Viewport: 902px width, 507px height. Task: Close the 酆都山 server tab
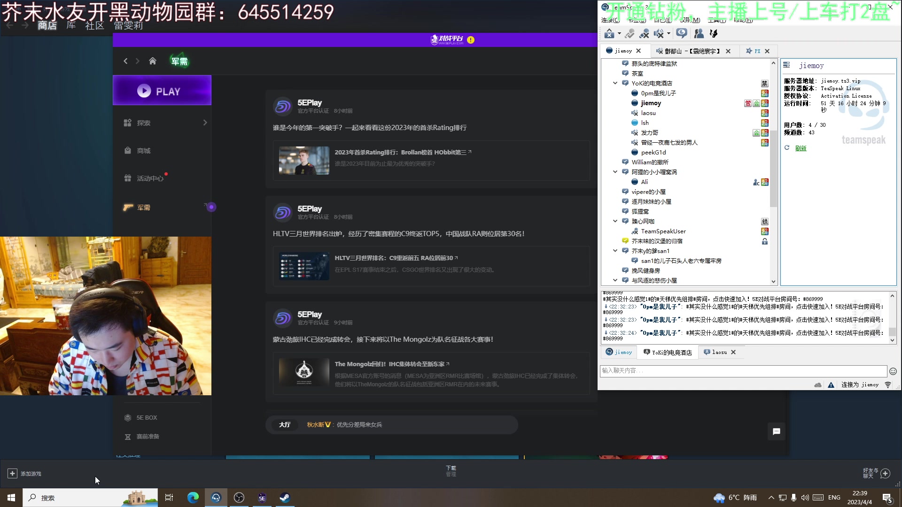coord(728,51)
